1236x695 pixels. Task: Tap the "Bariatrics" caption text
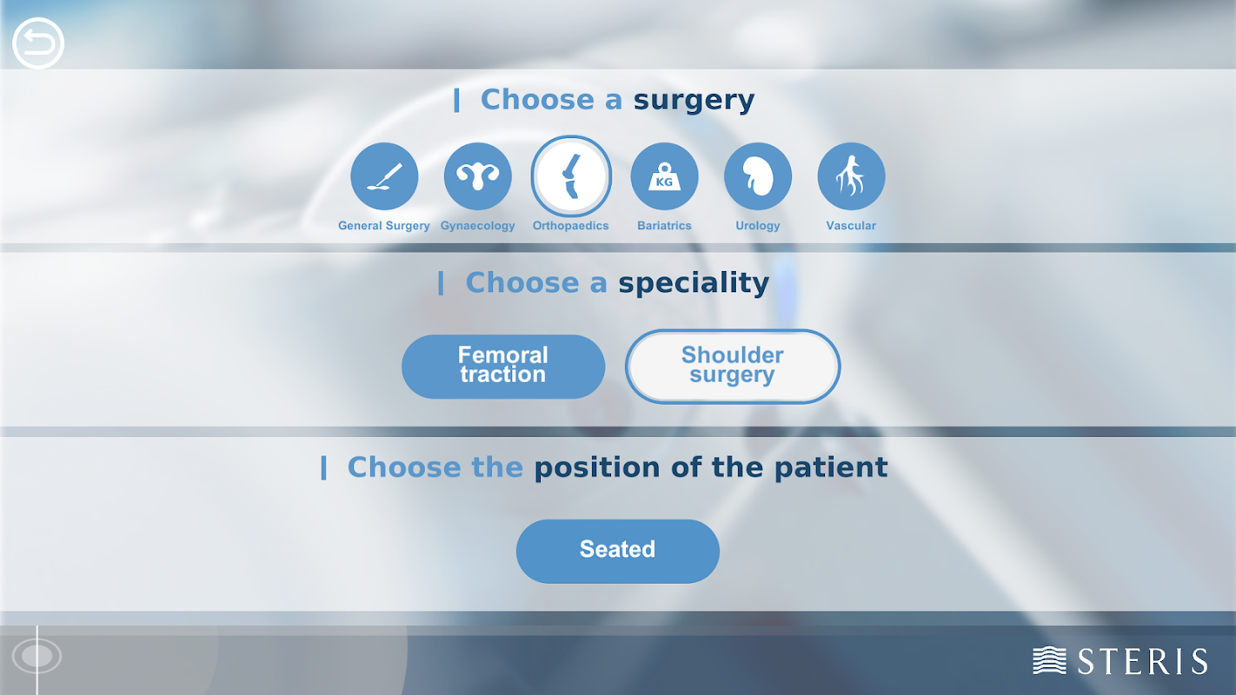664,226
